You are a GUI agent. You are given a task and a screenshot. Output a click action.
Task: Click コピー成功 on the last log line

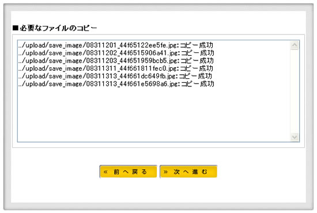pos(198,84)
